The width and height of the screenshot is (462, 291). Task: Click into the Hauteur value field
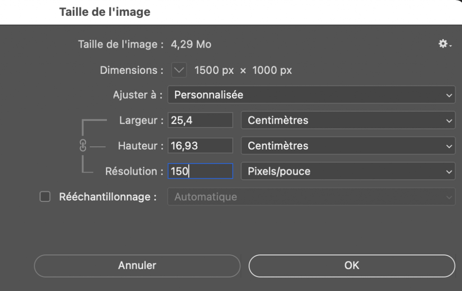coord(200,146)
